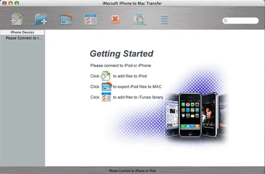Click the magnifier glyph in the search field
The width and height of the screenshot is (265, 174).
[225, 21]
